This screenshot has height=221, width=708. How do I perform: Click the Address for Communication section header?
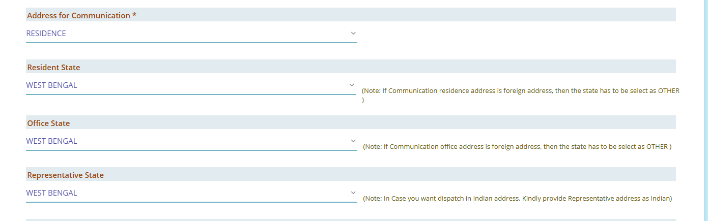click(x=81, y=15)
